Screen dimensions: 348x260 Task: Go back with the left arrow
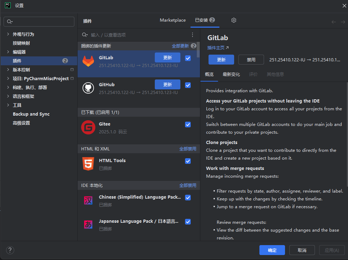pyautogui.click(x=333, y=22)
